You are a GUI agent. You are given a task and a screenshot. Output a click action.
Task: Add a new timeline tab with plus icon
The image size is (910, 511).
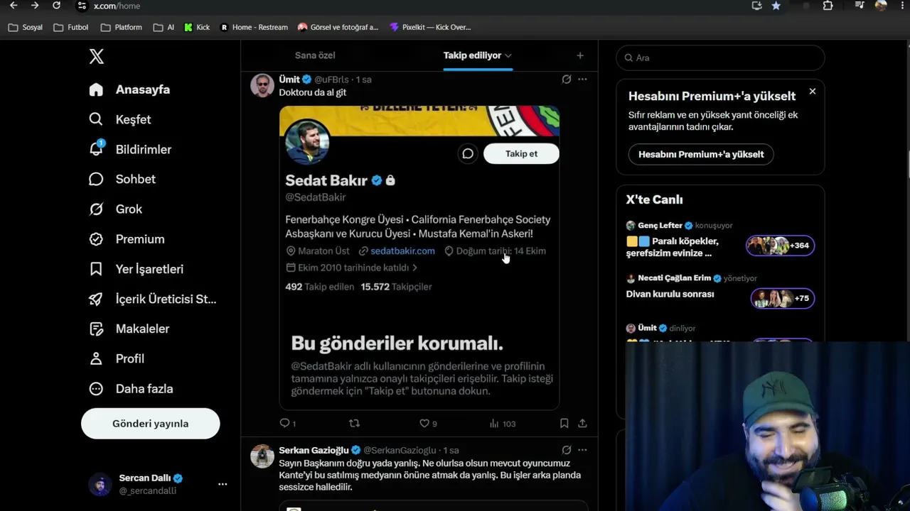pos(580,55)
